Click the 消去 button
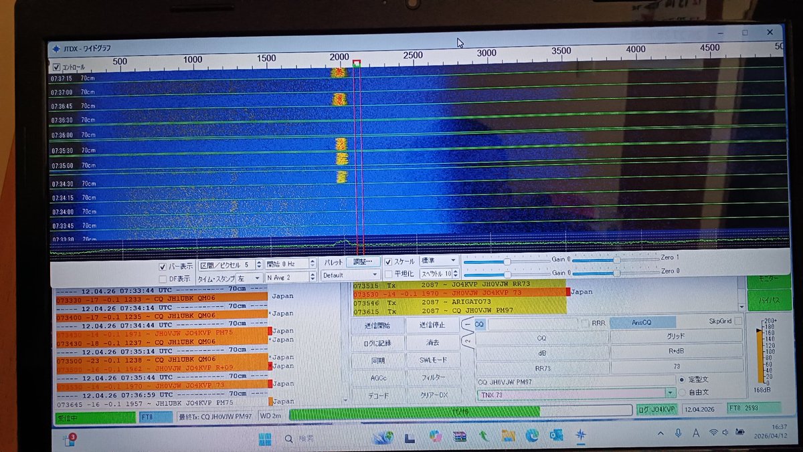Screen dimensions: 803x452 point(432,342)
